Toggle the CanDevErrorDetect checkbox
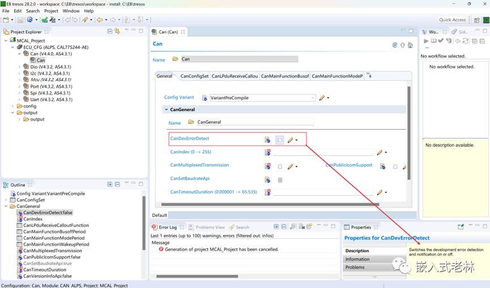The width and height of the screenshot is (490, 288). click(280, 140)
